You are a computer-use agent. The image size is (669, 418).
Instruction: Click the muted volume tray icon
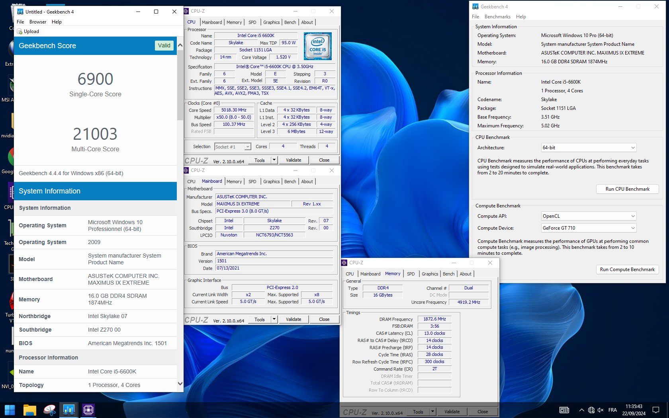click(601, 410)
